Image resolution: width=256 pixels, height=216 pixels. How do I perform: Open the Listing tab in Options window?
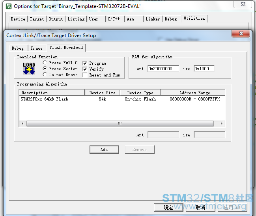pyautogui.click(x=76, y=19)
